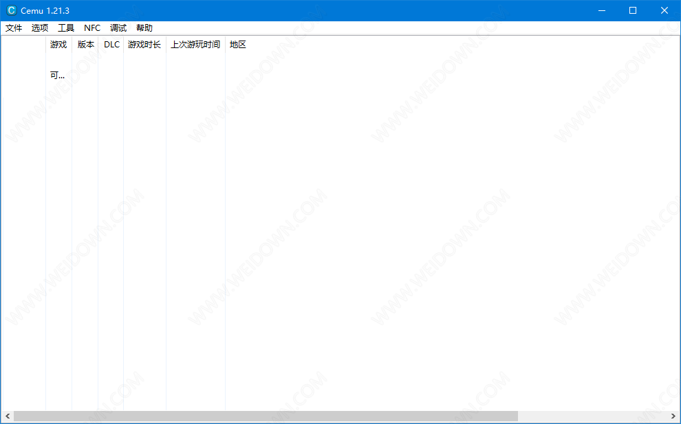Image resolution: width=681 pixels, height=424 pixels.
Task: Open the NFC menu
Action: point(92,28)
